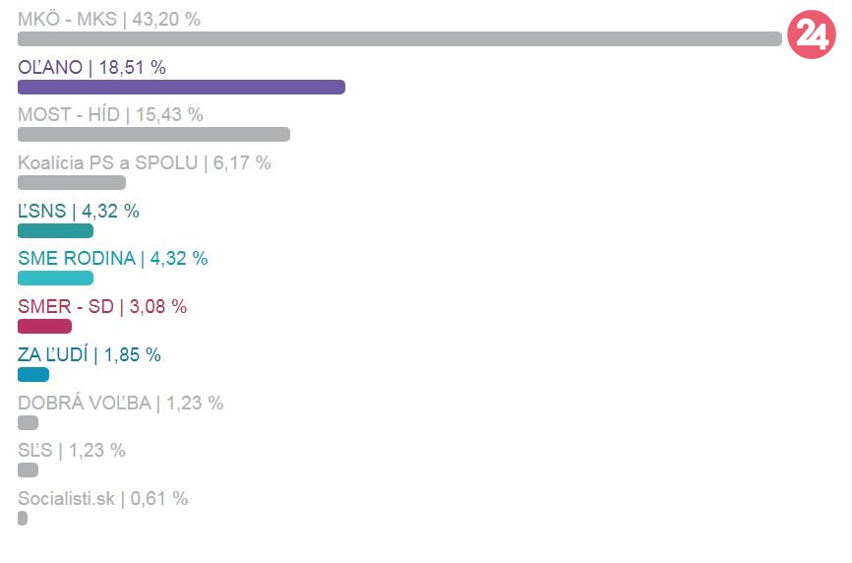This screenshot has height=563, width=852.
Task: Click the SĽS 1,23 % label
Action: (x=72, y=451)
